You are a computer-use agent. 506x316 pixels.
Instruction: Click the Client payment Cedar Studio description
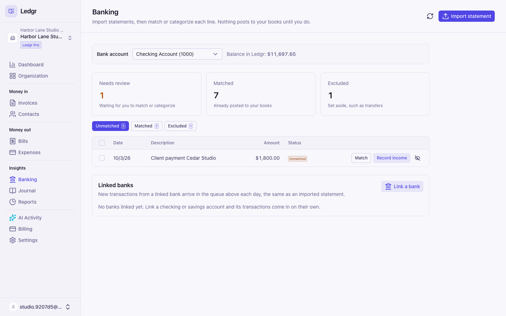(x=183, y=158)
